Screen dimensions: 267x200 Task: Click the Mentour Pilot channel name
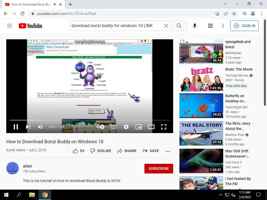[x=235, y=135]
